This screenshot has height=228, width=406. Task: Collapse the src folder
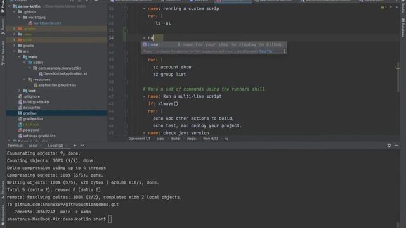[x=15, y=51]
